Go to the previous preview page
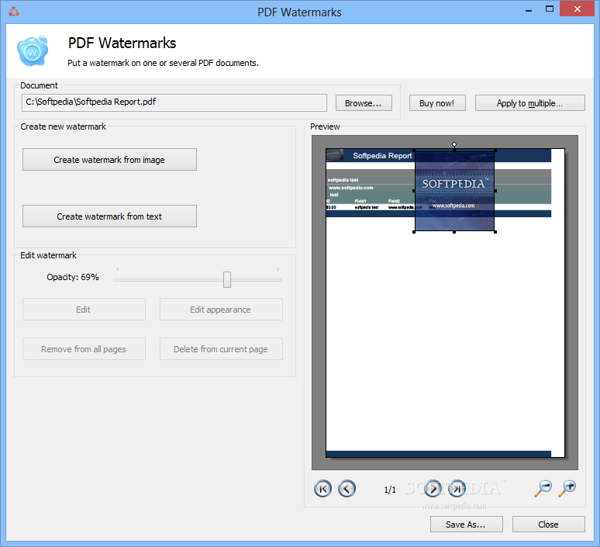 pos(347,489)
